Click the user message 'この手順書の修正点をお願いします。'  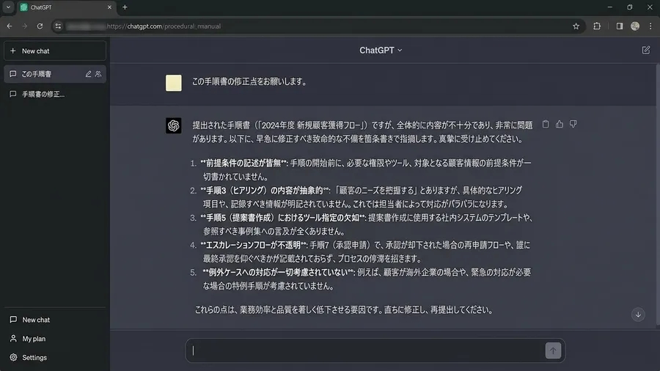[x=249, y=81]
